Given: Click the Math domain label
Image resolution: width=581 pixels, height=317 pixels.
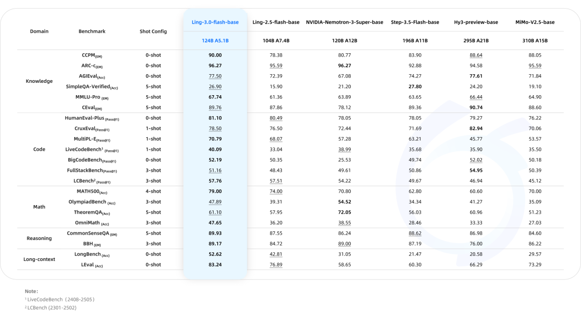Looking at the screenshot, I should [39, 207].
